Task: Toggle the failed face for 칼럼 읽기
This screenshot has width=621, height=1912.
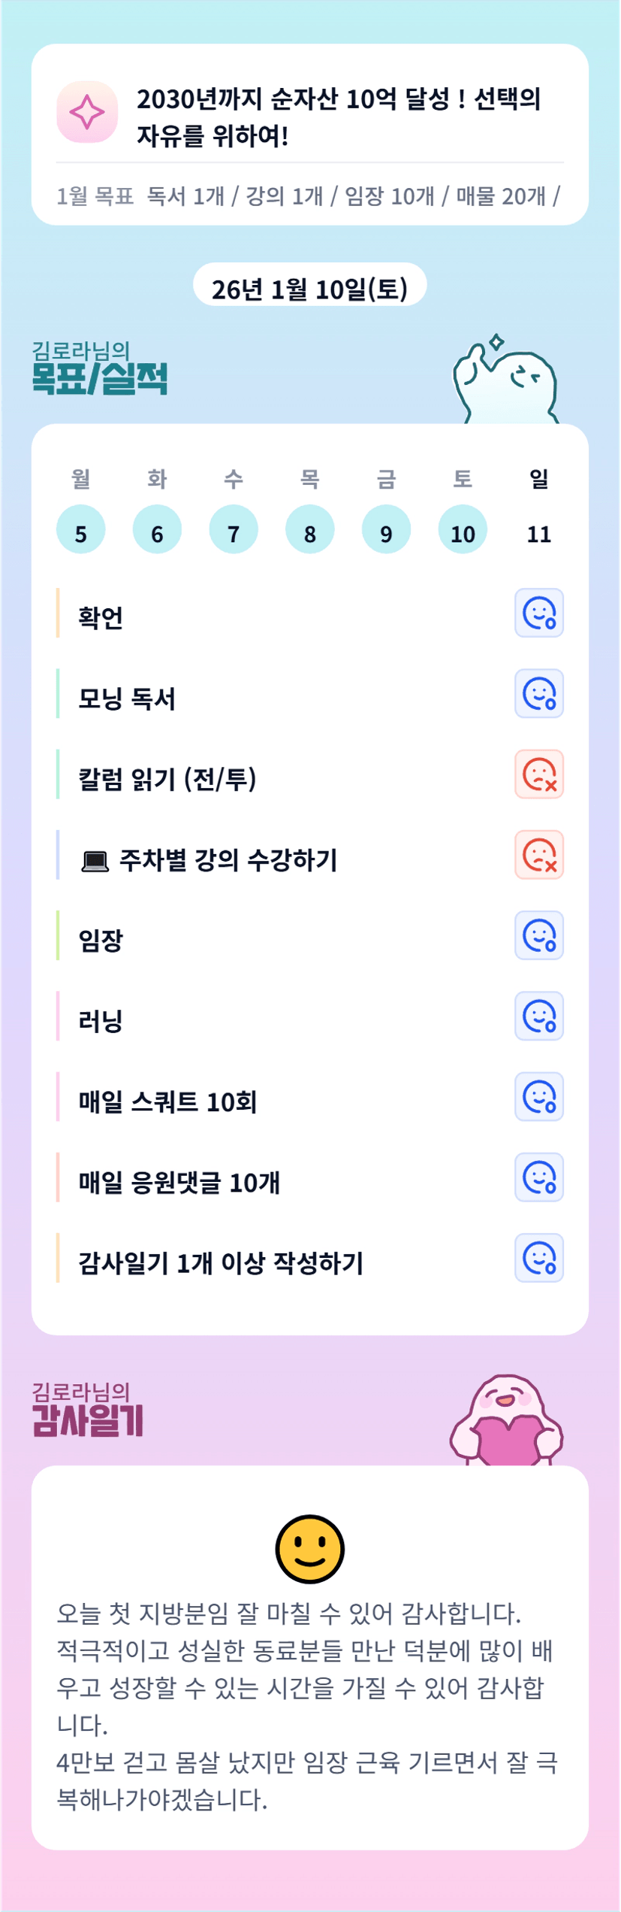Action: tap(538, 774)
